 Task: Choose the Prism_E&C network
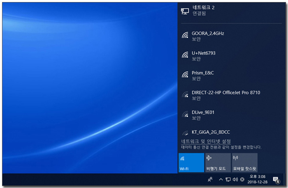[x=231, y=76]
